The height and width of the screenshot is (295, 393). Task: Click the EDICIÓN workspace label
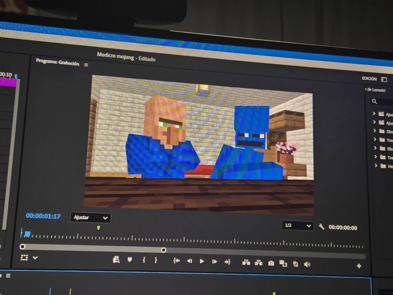point(369,79)
